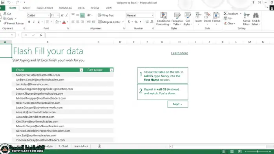Apply comma style
This screenshot has height=154, width=274.
click(141, 22)
